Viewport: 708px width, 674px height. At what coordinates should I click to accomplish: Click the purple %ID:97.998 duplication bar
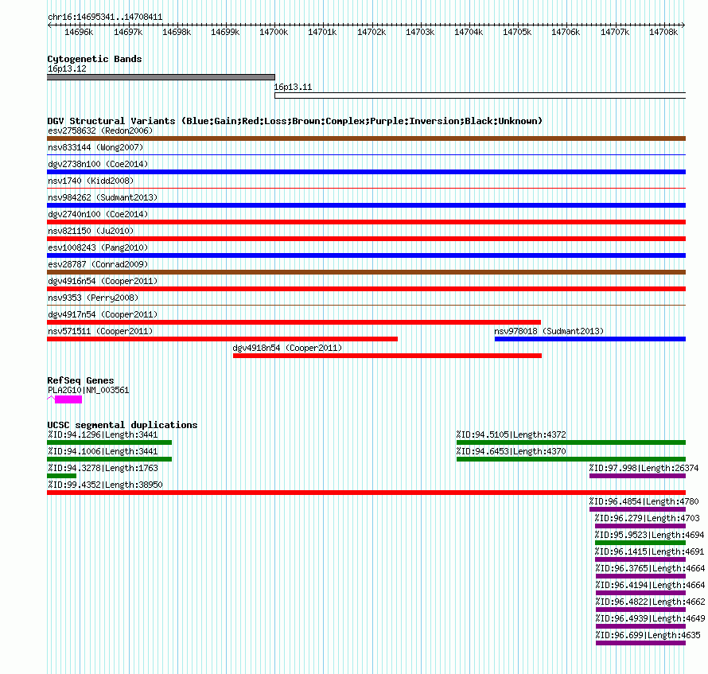tap(637, 476)
